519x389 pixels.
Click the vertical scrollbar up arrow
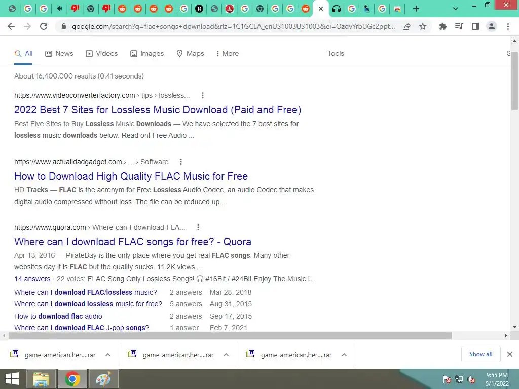coord(515,41)
